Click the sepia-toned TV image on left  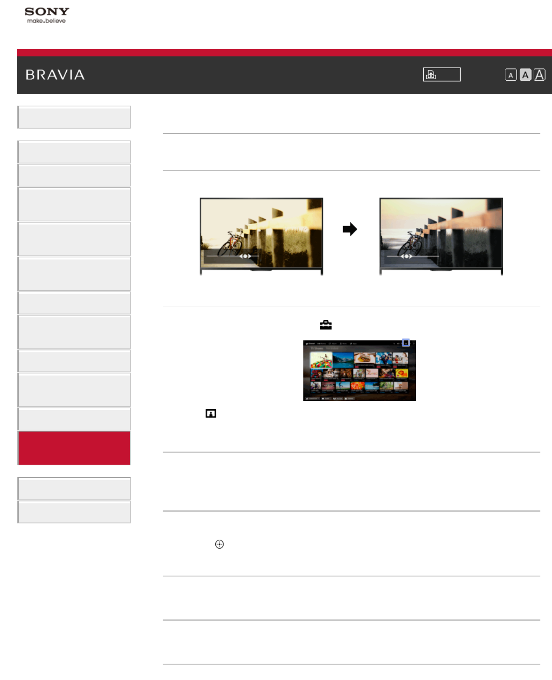[x=262, y=236]
